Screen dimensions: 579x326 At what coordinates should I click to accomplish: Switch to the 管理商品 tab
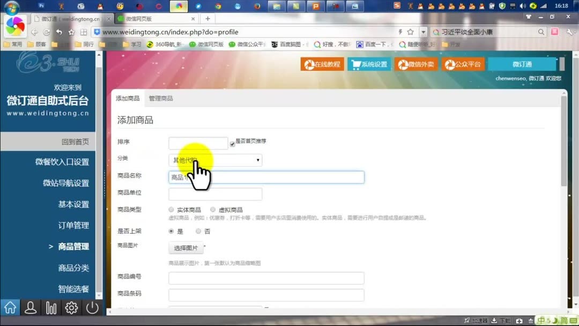pyautogui.click(x=160, y=98)
